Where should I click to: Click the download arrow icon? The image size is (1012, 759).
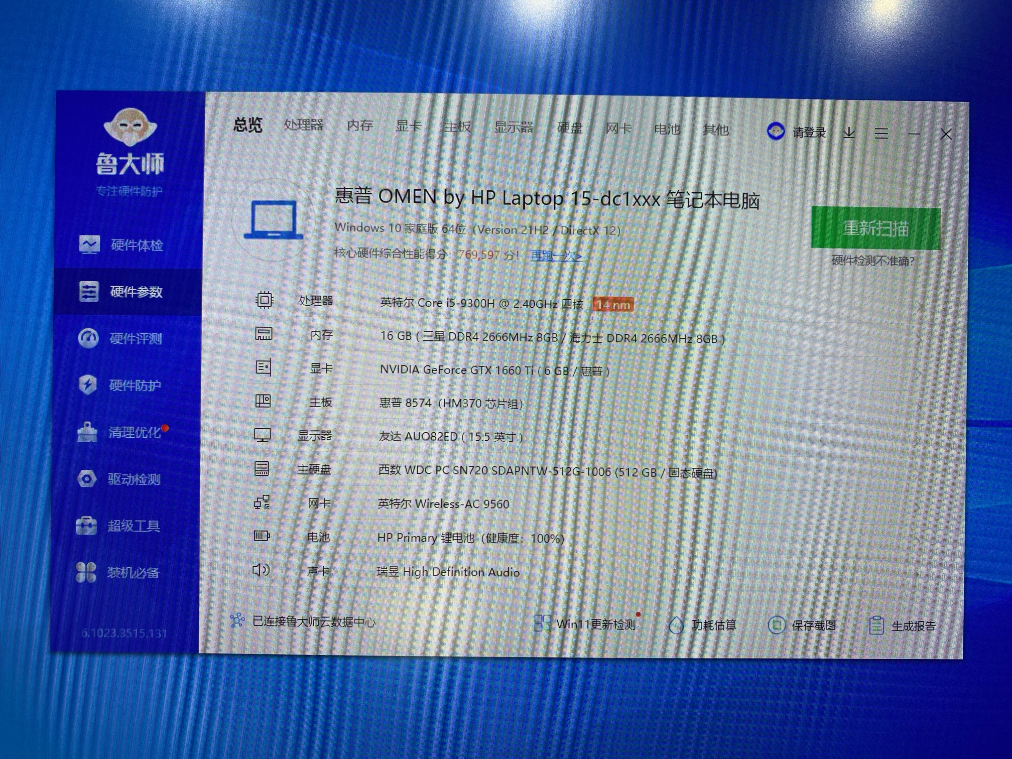coord(849,133)
